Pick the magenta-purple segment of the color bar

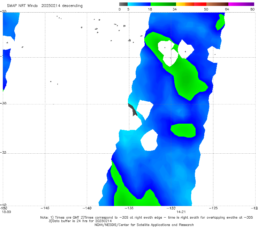click(x=241, y=4)
